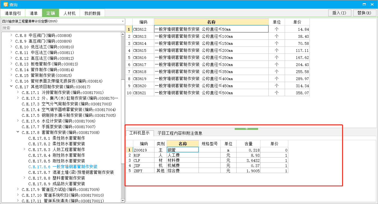
Task: Expand C.H.13 板卷管制作 tree node
Action: point(11,64)
